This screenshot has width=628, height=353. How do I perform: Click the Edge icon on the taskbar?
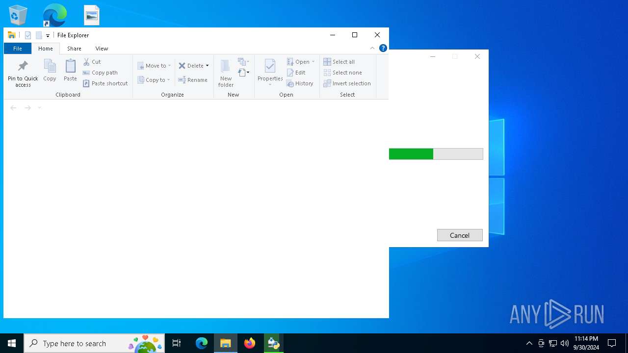[x=202, y=343]
